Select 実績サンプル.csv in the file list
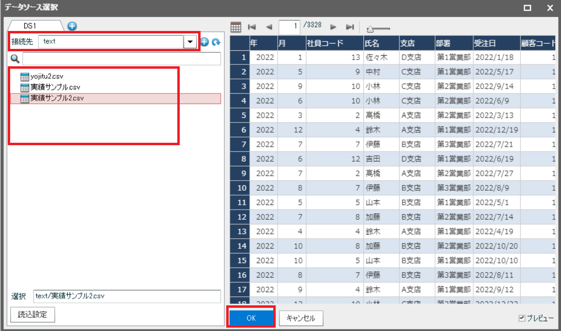The width and height of the screenshot is (561, 331). pos(55,87)
